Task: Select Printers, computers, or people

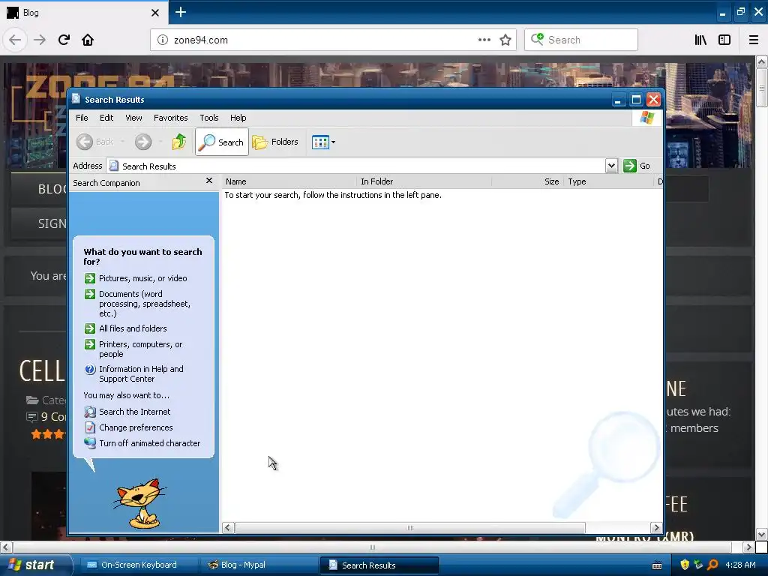Action: coord(133,349)
